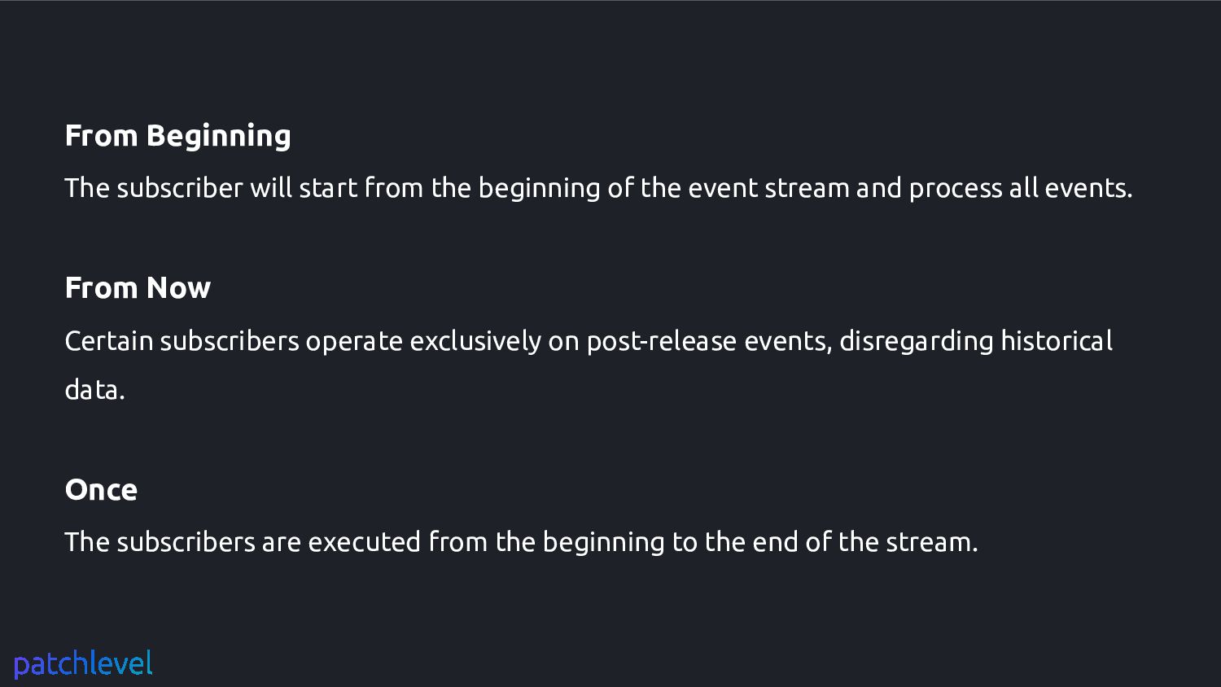Viewport: 1221px width, 687px height.
Task: Click the word data. on its own line
Action: (x=94, y=390)
